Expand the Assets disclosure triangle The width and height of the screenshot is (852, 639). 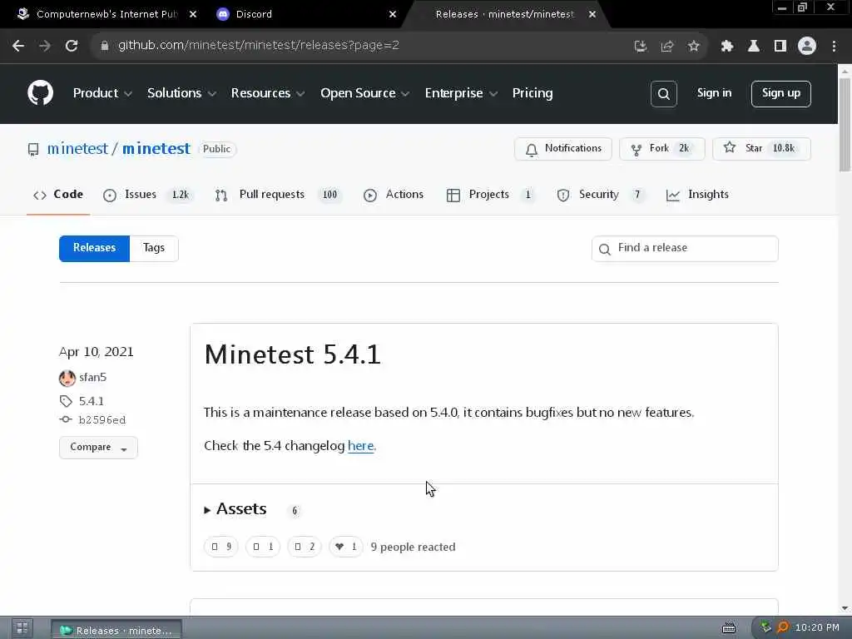[207, 510]
